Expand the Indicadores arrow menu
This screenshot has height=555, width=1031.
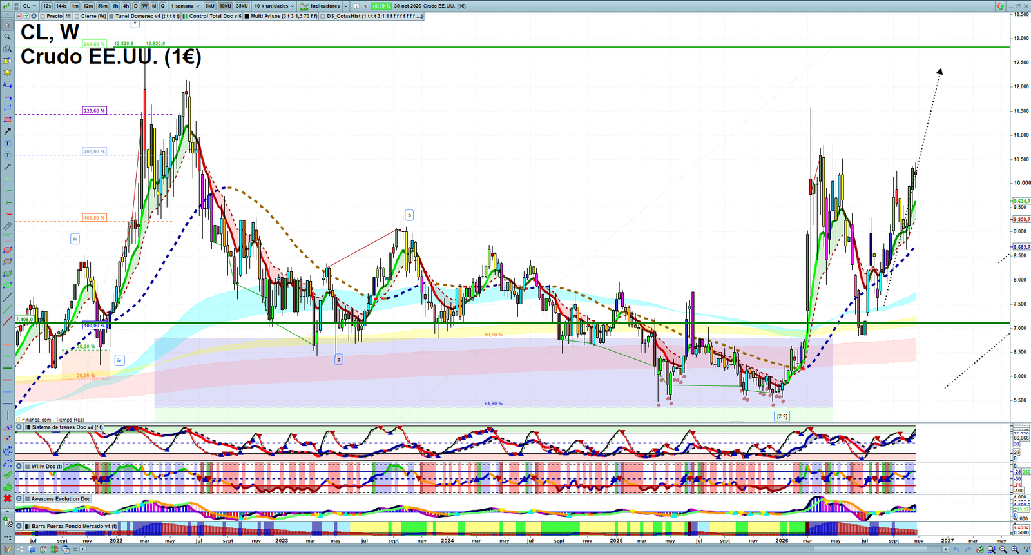point(346,6)
